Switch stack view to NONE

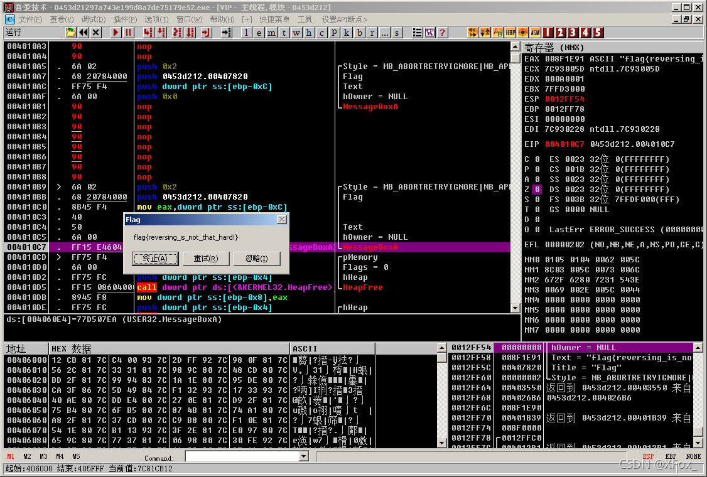[x=693, y=456]
